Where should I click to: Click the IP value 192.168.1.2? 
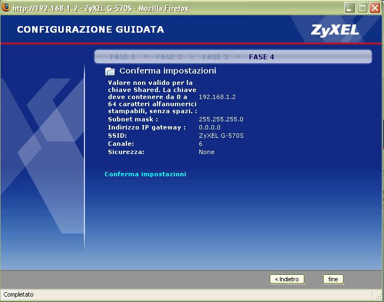click(x=217, y=97)
